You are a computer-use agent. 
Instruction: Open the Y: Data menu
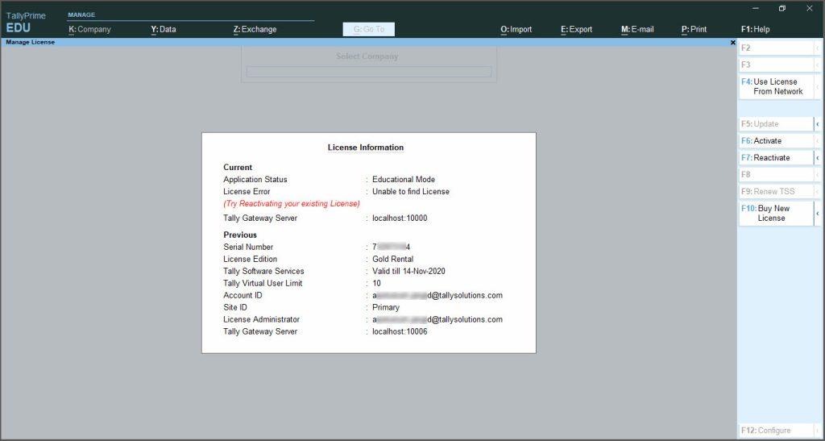163,30
